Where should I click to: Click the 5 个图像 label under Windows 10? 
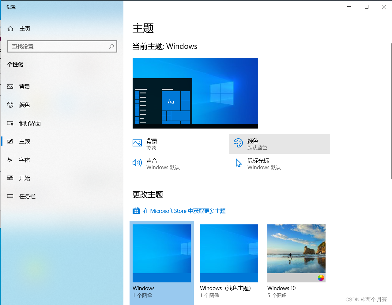click(277, 295)
